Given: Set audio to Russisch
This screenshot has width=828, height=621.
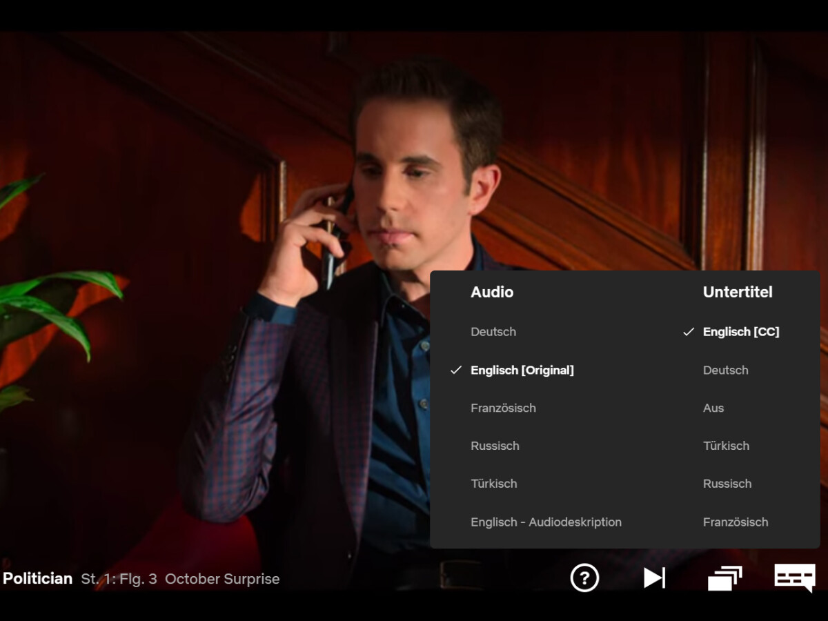Looking at the screenshot, I should (x=495, y=446).
